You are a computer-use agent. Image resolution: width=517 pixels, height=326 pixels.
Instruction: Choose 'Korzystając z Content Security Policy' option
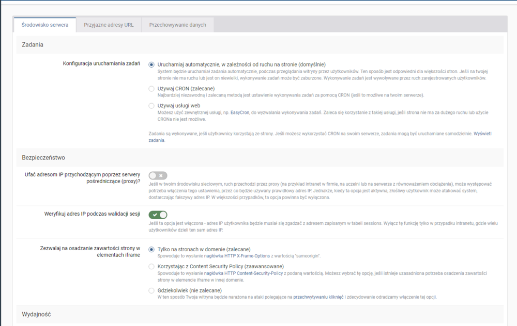(x=151, y=266)
